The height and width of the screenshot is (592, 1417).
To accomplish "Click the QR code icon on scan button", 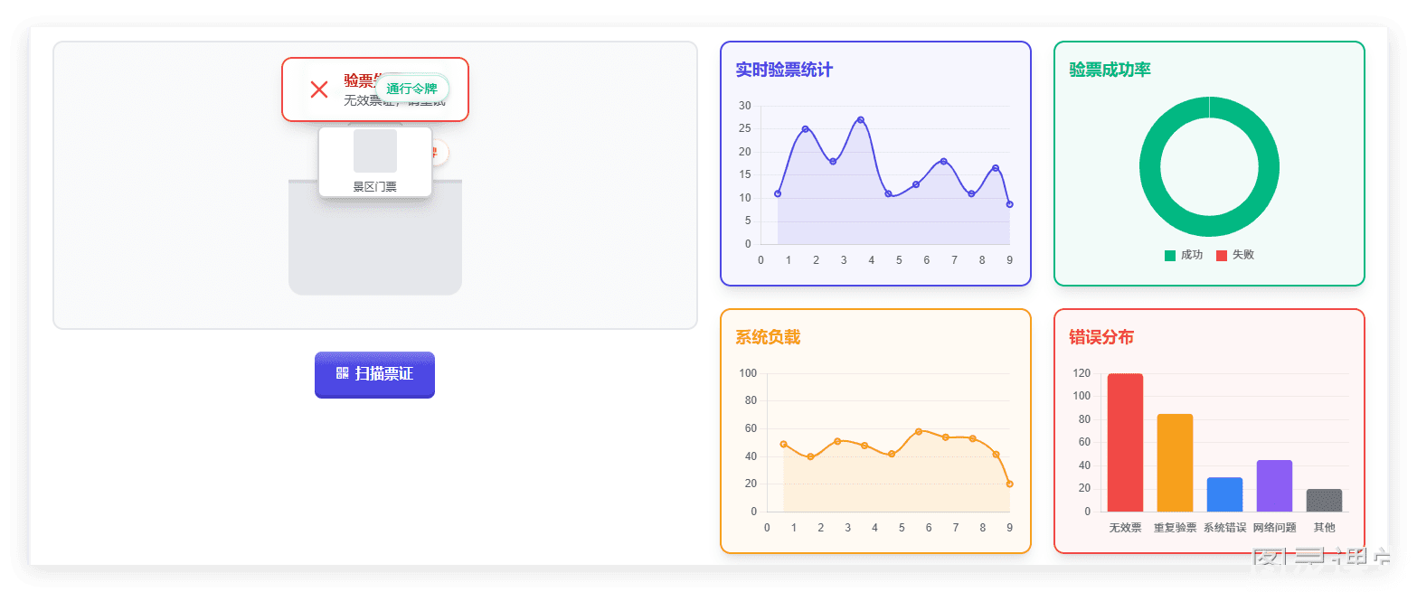I will coord(343,373).
